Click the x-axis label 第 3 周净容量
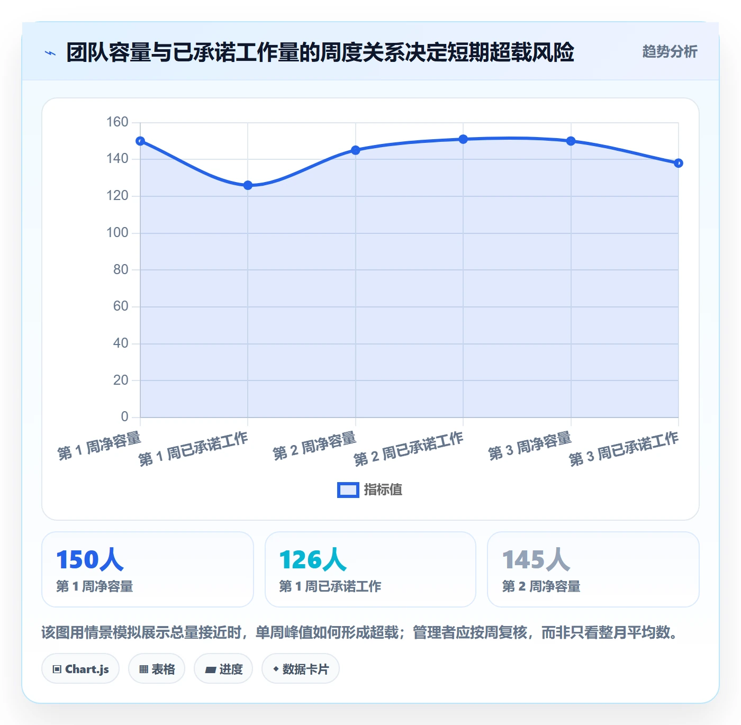 [530, 446]
